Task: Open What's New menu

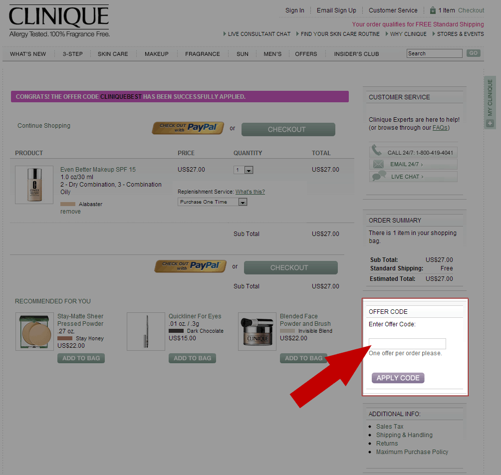Action: point(28,54)
